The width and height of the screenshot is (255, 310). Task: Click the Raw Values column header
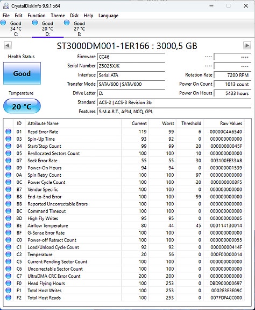coord(224,123)
